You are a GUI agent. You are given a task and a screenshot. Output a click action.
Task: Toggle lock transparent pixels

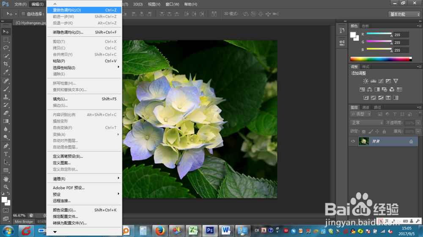(x=364, y=132)
